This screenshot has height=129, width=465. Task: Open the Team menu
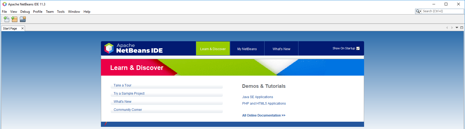pos(50,12)
